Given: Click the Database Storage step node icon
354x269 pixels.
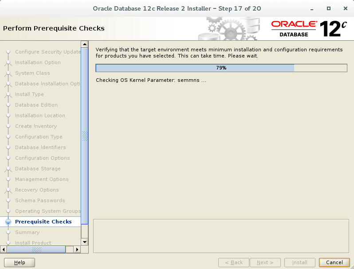Looking at the screenshot, I should (8, 169).
